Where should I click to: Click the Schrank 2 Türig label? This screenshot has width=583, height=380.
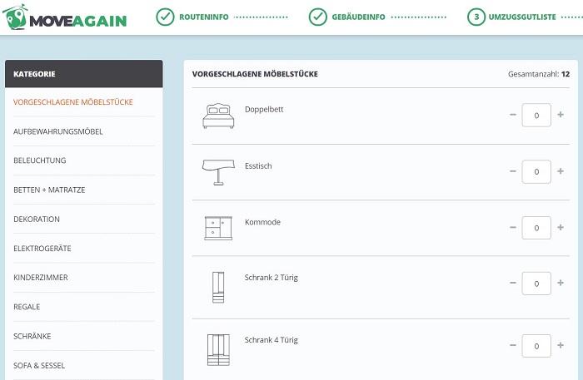pos(271,278)
